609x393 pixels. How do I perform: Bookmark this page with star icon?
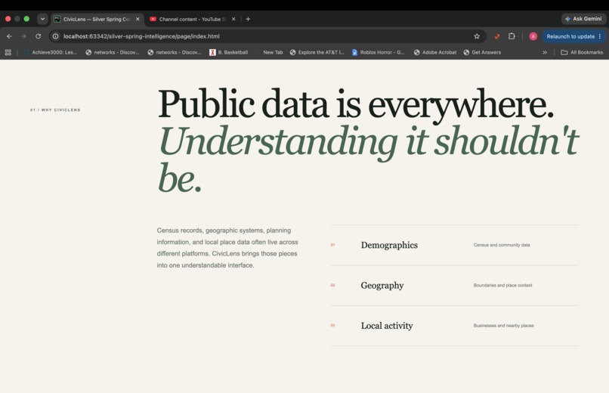point(477,36)
